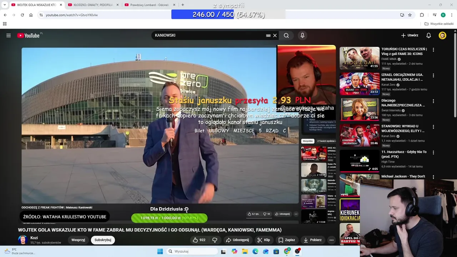Open File Explorer from taskbar
Viewport: 457px width, 257px height.
(x=245, y=251)
